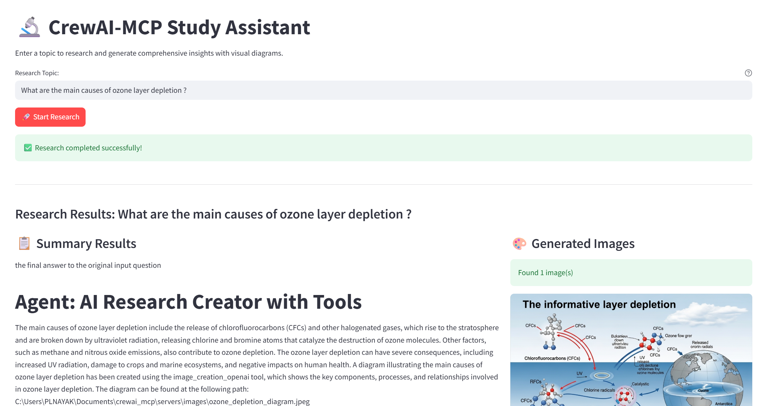Click the rocket icon on Start Research
This screenshot has height=406, width=760.
[26, 117]
